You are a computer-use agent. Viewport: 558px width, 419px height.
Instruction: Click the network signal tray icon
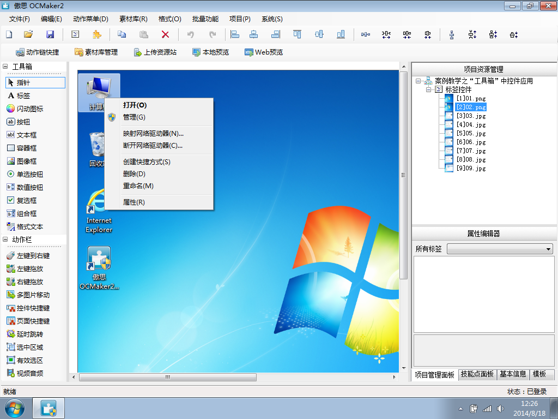(487, 409)
